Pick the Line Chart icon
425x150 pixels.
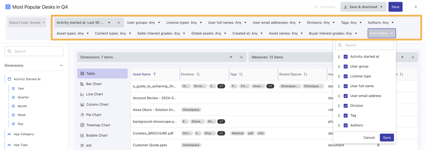82,94
